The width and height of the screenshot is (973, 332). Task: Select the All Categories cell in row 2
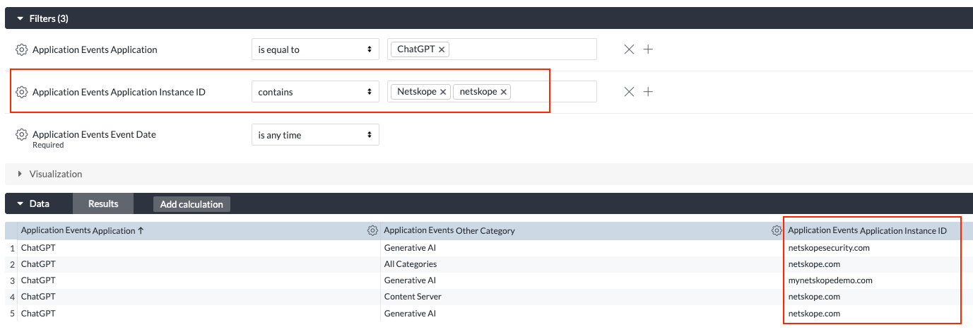[411, 263]
